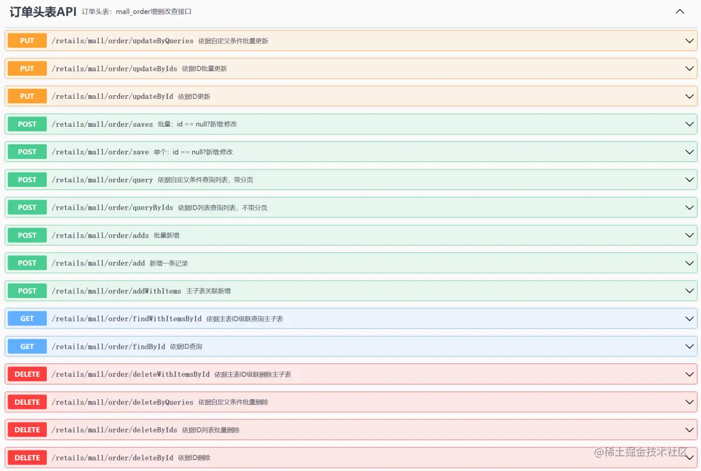This screenshot has height=471, width=701.
Task: Open the /retails/mall/order/updateById path link
Action: click(x=113, y=96)
